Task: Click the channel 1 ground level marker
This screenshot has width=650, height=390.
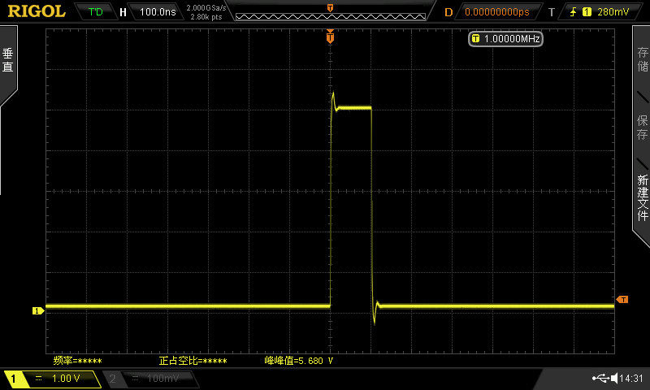Action: 37,310
